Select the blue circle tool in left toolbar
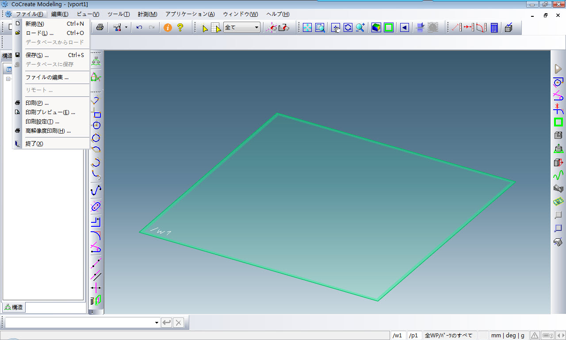Image resolution: width=566 pixels, height=340 pixels. point(96,125)
